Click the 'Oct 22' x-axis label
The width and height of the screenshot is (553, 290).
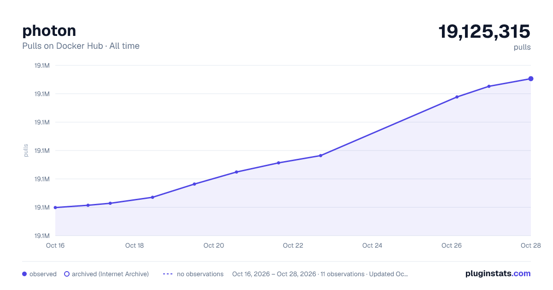293,245
